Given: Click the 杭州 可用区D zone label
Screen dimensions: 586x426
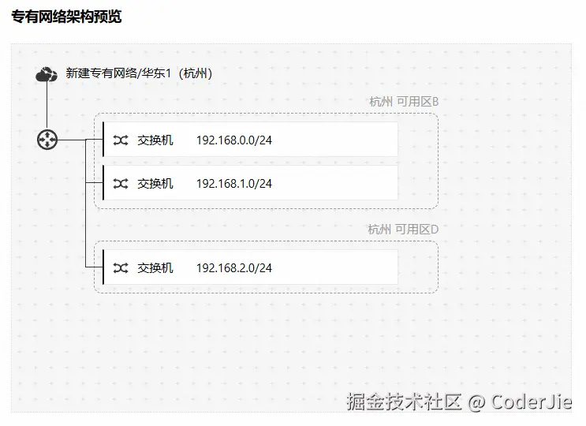Looking at the screenshot, I should coord(403,229).
